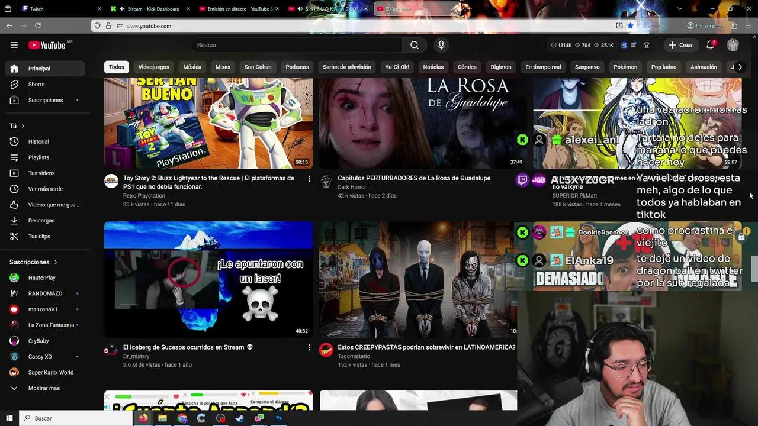Open Shorts in the sidebar
758x426 pixels.
45,85
